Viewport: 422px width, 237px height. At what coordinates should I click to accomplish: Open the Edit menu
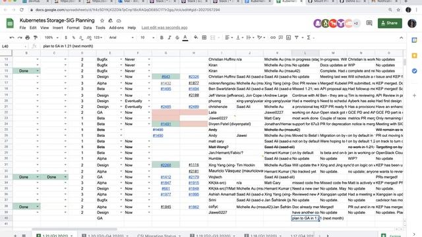coord(33,28)
